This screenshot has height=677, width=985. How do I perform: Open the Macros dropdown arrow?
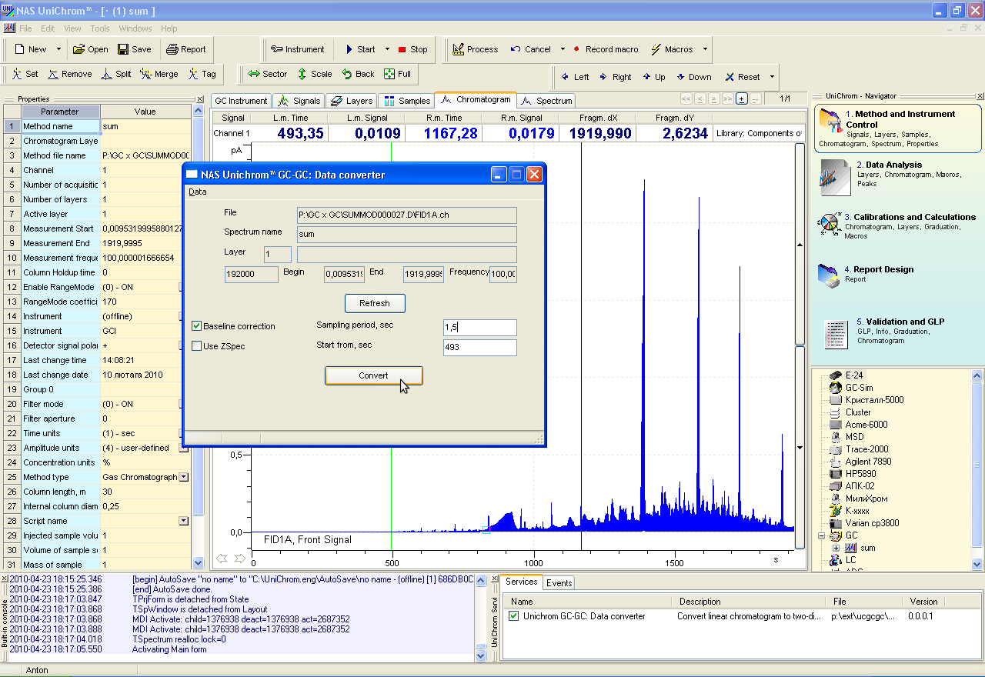click(704, 49)
